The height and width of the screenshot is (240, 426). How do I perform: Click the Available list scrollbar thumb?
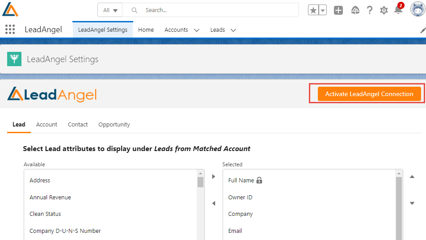click(x=201, y=182)
